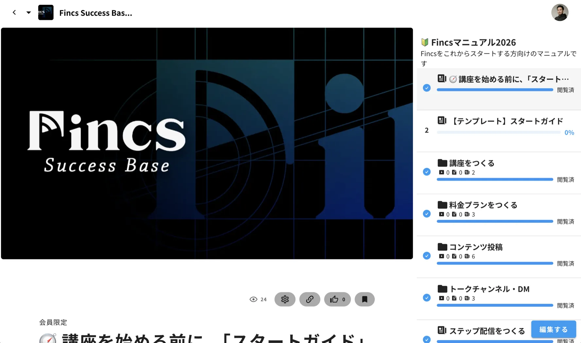581x343 pixels.
Task: Bookmark this lesson with the bookmark icon
Action: (364, 299)
